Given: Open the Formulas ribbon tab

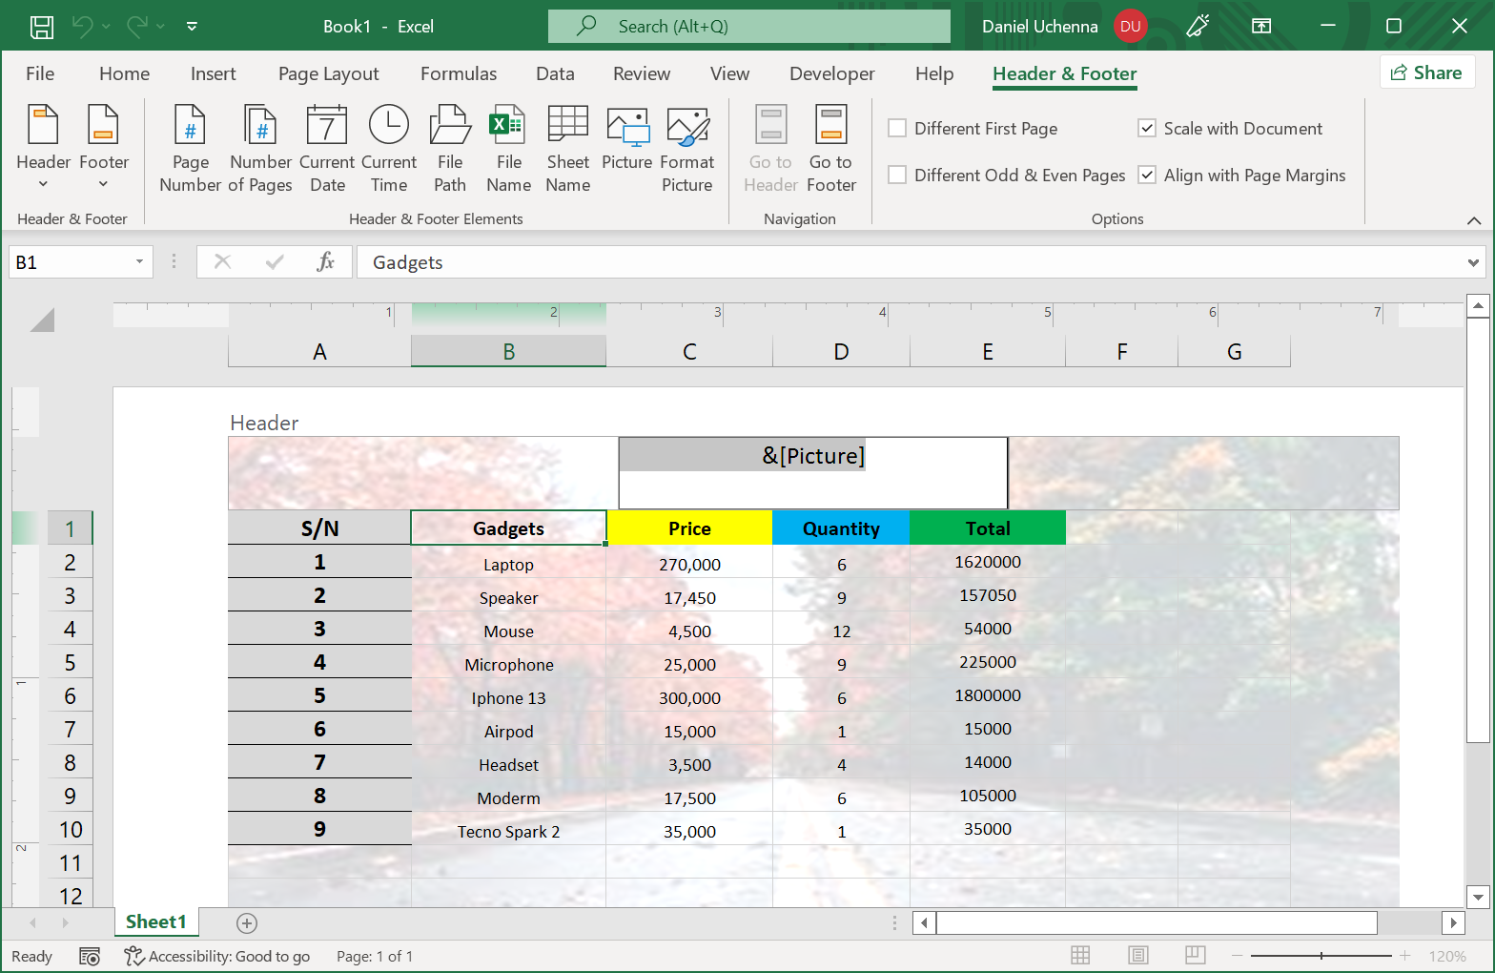Looking at the screenshot, I should (458, 74).
